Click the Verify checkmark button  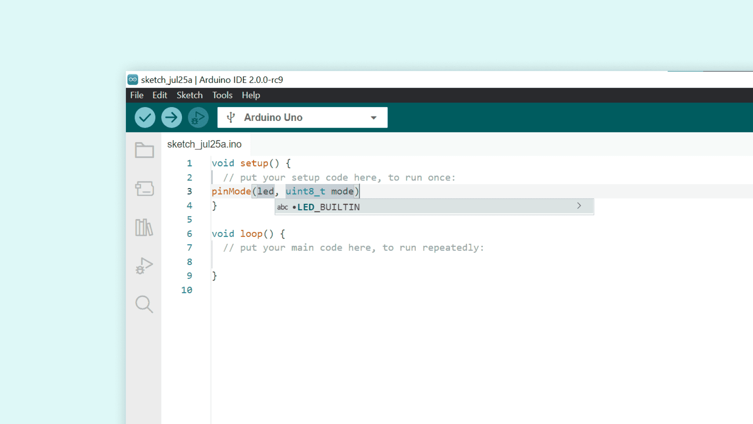point(145,117)
